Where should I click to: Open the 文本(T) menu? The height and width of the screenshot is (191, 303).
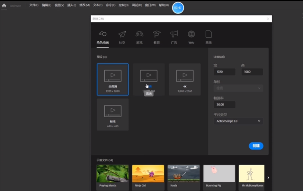tap(98, 5)
